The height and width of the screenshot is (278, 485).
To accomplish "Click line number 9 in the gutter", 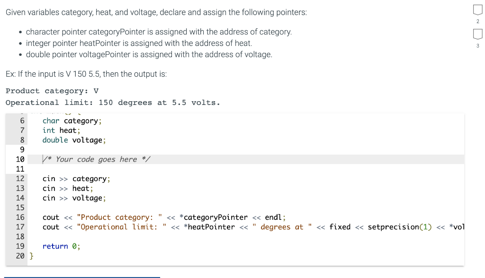I will pos(22,149).
